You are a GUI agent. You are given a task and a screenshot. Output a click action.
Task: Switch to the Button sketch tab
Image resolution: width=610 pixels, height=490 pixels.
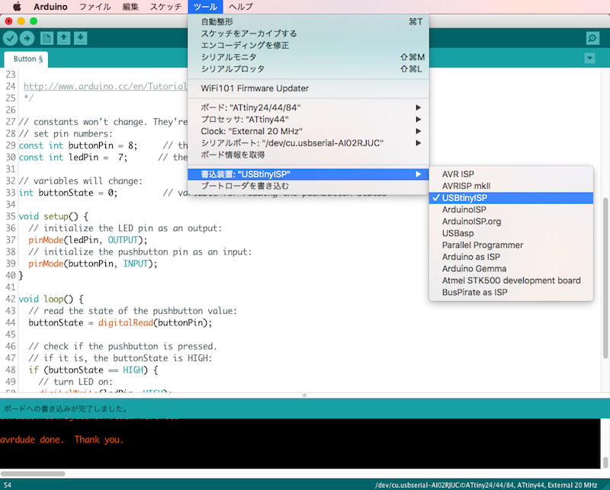(x=26, y=59)
